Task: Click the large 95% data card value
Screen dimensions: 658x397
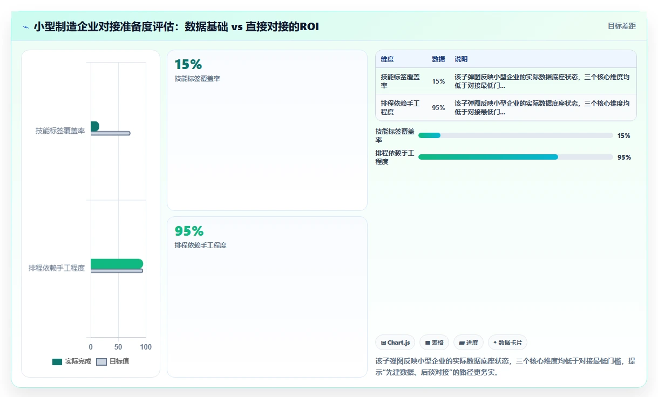Action: click(189, 231)
